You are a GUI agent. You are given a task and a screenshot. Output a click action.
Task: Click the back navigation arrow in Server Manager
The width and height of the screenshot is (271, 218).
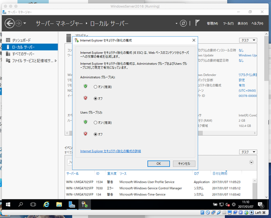[x=10, y=23]
